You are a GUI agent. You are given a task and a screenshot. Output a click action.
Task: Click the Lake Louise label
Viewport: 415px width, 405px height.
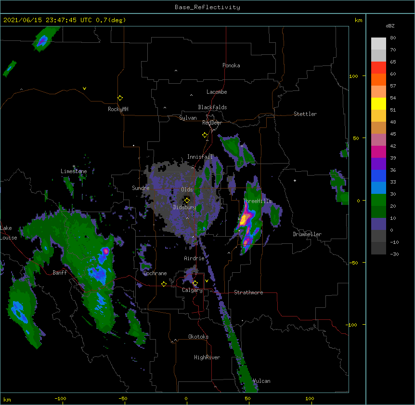coord(9,233)
